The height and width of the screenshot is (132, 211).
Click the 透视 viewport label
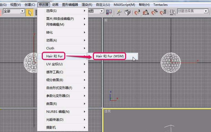[107, 111]
